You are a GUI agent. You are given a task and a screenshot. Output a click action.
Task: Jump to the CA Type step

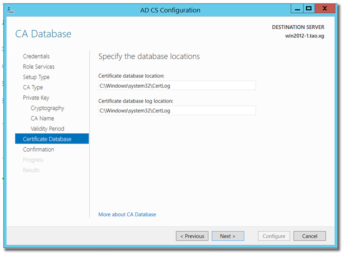[33, 87]
